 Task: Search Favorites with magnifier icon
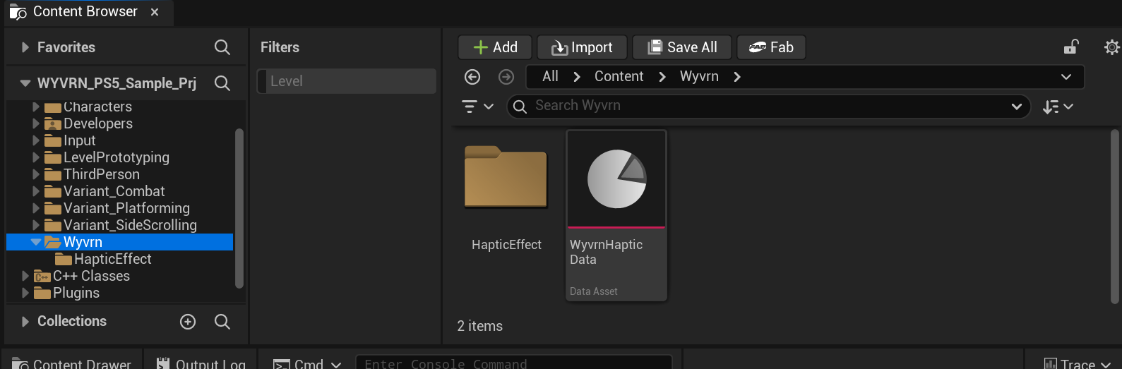(x=222, y=47)
